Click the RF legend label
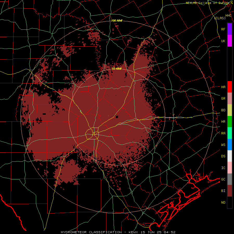 (223, 29)
